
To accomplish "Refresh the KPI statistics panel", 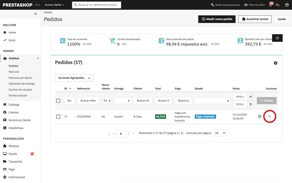I will coord(277,38).
